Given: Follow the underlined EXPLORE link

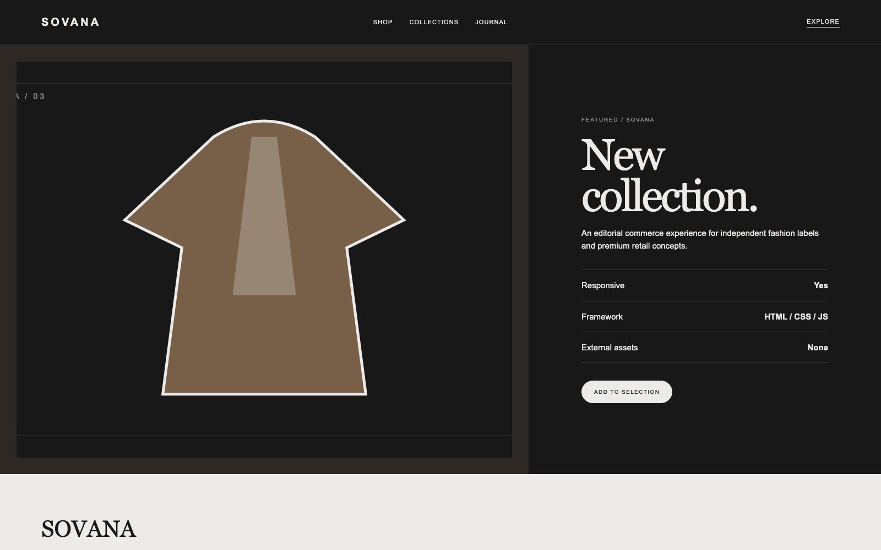Looking at the screenshot, I should 823,22.
